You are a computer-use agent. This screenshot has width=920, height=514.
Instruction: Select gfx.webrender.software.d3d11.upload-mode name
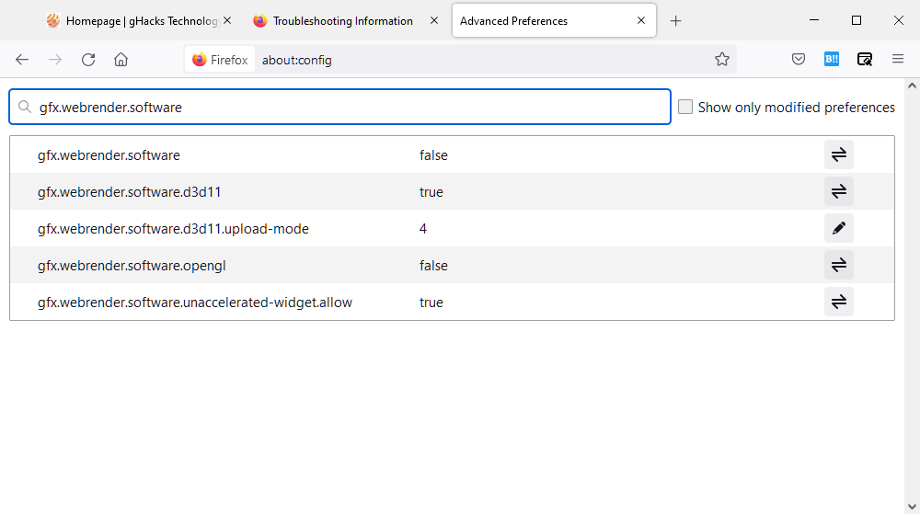click(x=173, y=229)
